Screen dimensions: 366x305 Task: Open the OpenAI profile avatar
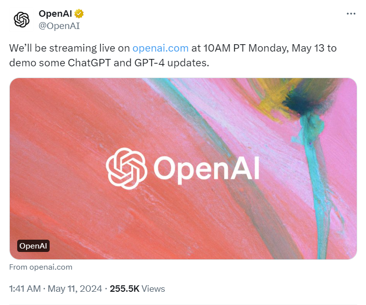pyautogui.click(x=21, y=20)
